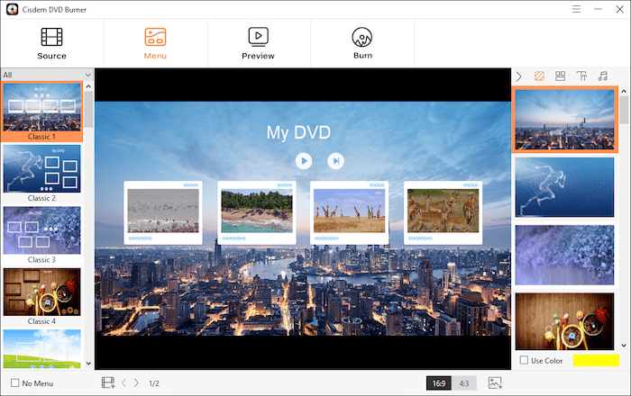Click the template list scroll-up arrow
This screenshot has width=631, height=396.
(x=88, y=86)
